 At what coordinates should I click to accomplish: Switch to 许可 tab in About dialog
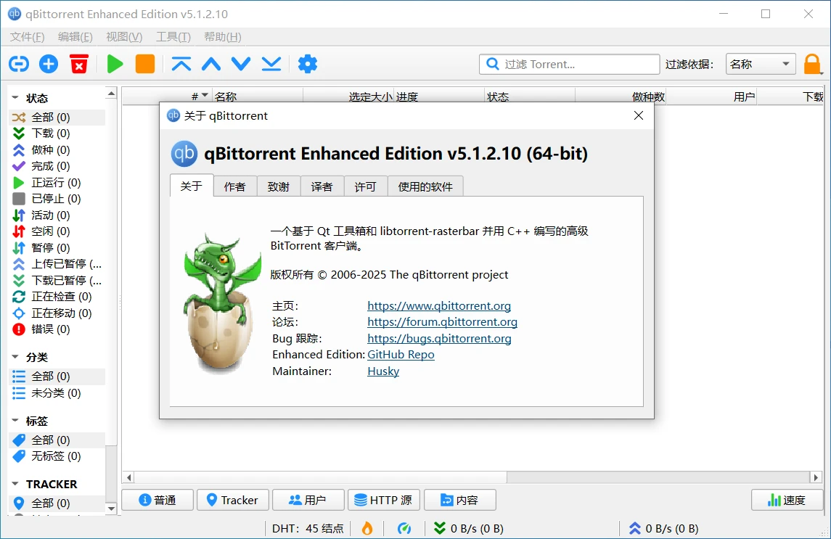tap(366, 186)
